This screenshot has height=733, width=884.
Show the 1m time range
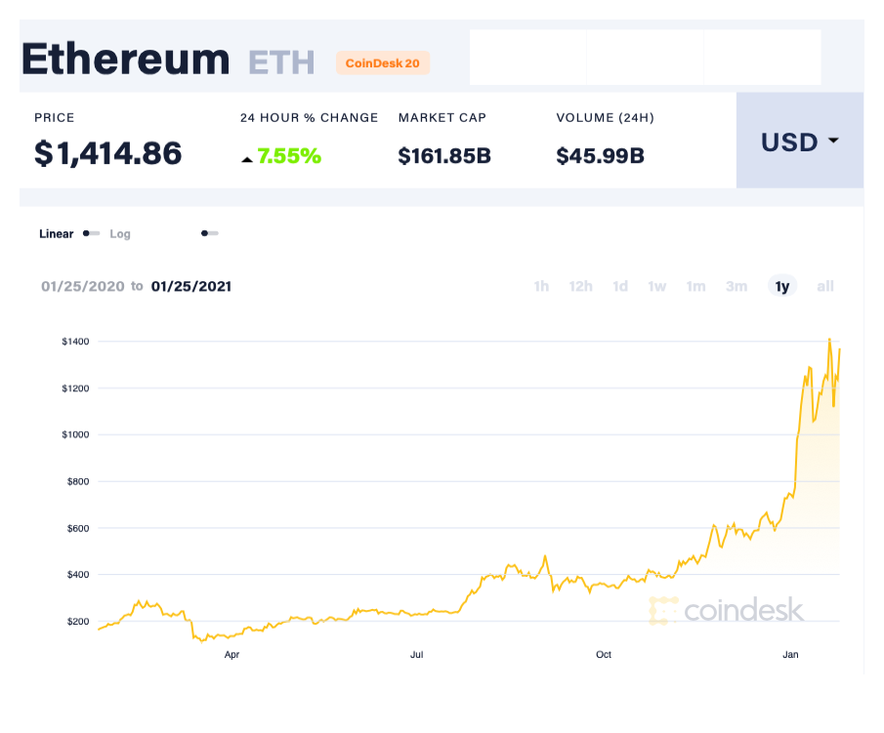pyautogui.click(x=695, y=286)
